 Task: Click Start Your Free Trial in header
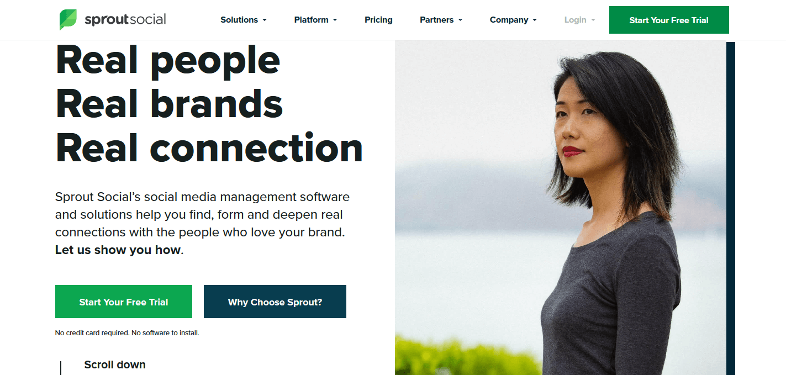(669, 20)
